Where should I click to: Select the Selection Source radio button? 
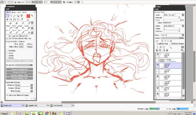pyautogui.click(x=170, y=44)
